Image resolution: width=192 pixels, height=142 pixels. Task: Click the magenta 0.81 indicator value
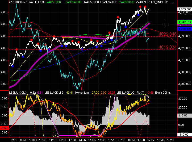coord(40,93)
